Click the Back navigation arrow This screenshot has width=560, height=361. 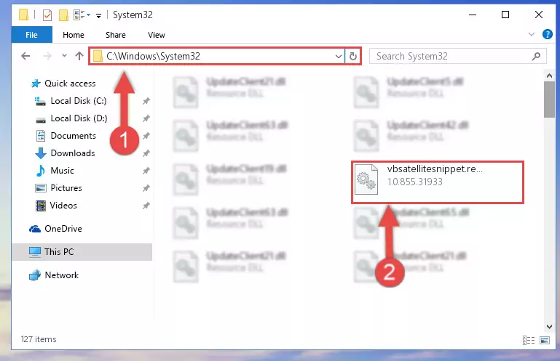(25, 56)
